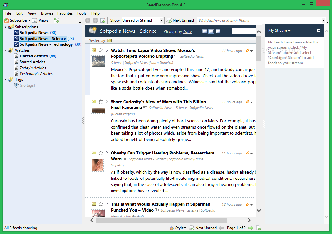The image size is (332, 234).
Task: Click the browser Back arrow button
Action: click(x=88, y=20)
